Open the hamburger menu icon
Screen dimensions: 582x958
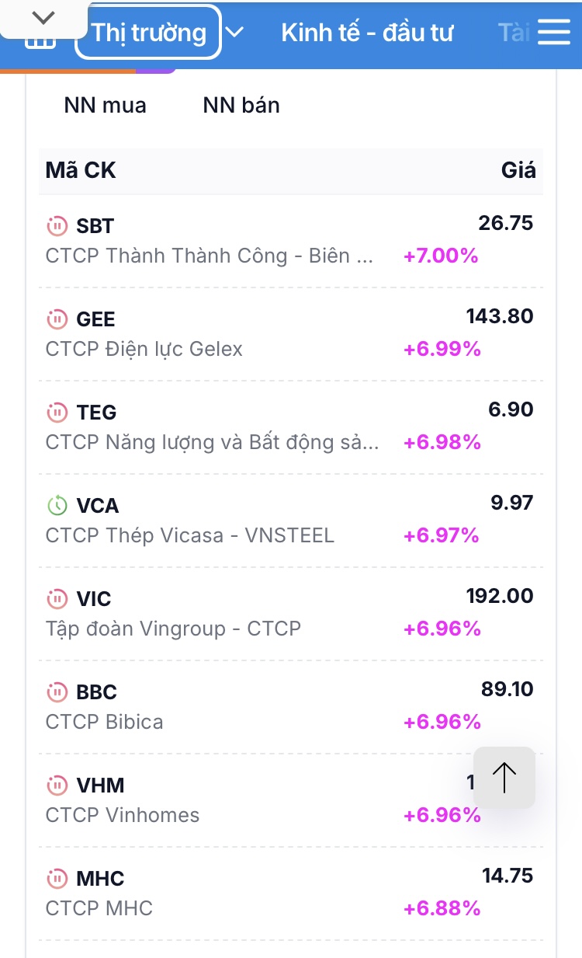click(554, 33)
